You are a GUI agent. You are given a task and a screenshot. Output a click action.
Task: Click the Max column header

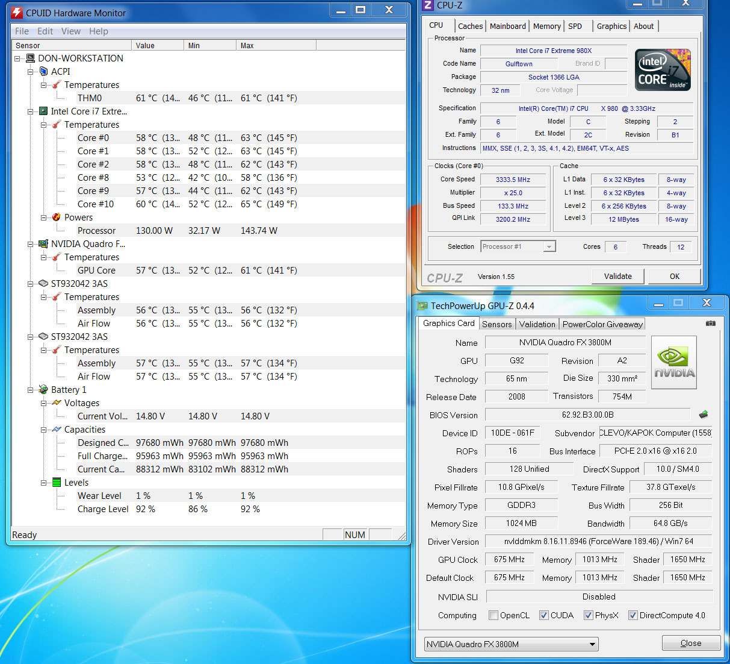[x=276, y=45]
